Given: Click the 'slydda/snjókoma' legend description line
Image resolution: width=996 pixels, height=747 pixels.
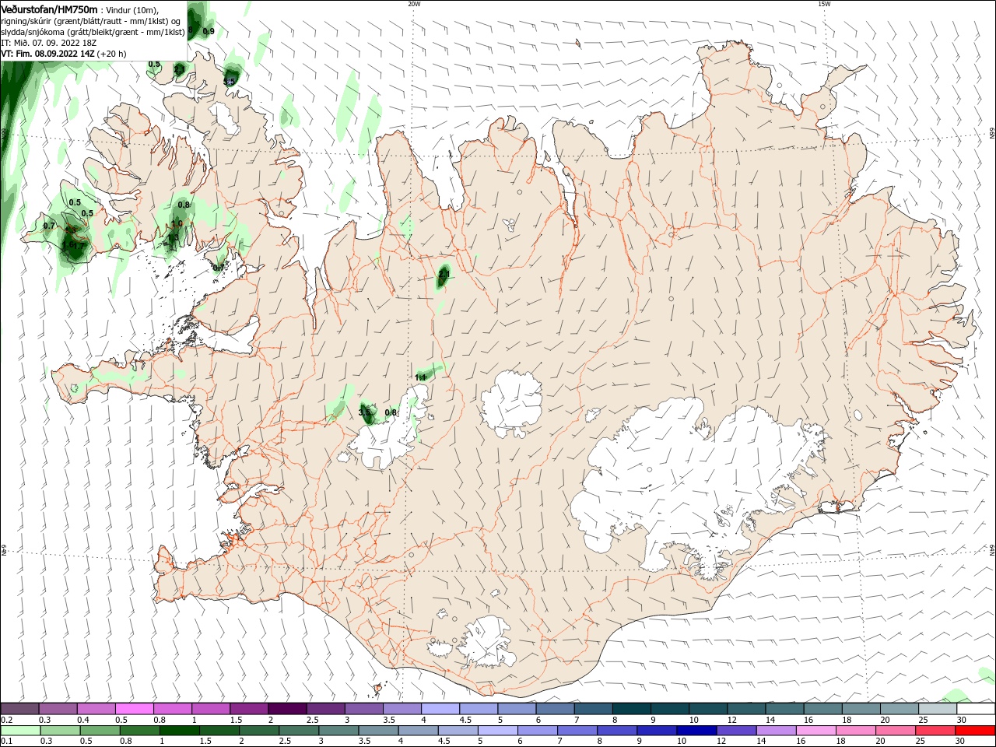Looking at the screenshot, I should pyautogui.click(x=93, y=32).
